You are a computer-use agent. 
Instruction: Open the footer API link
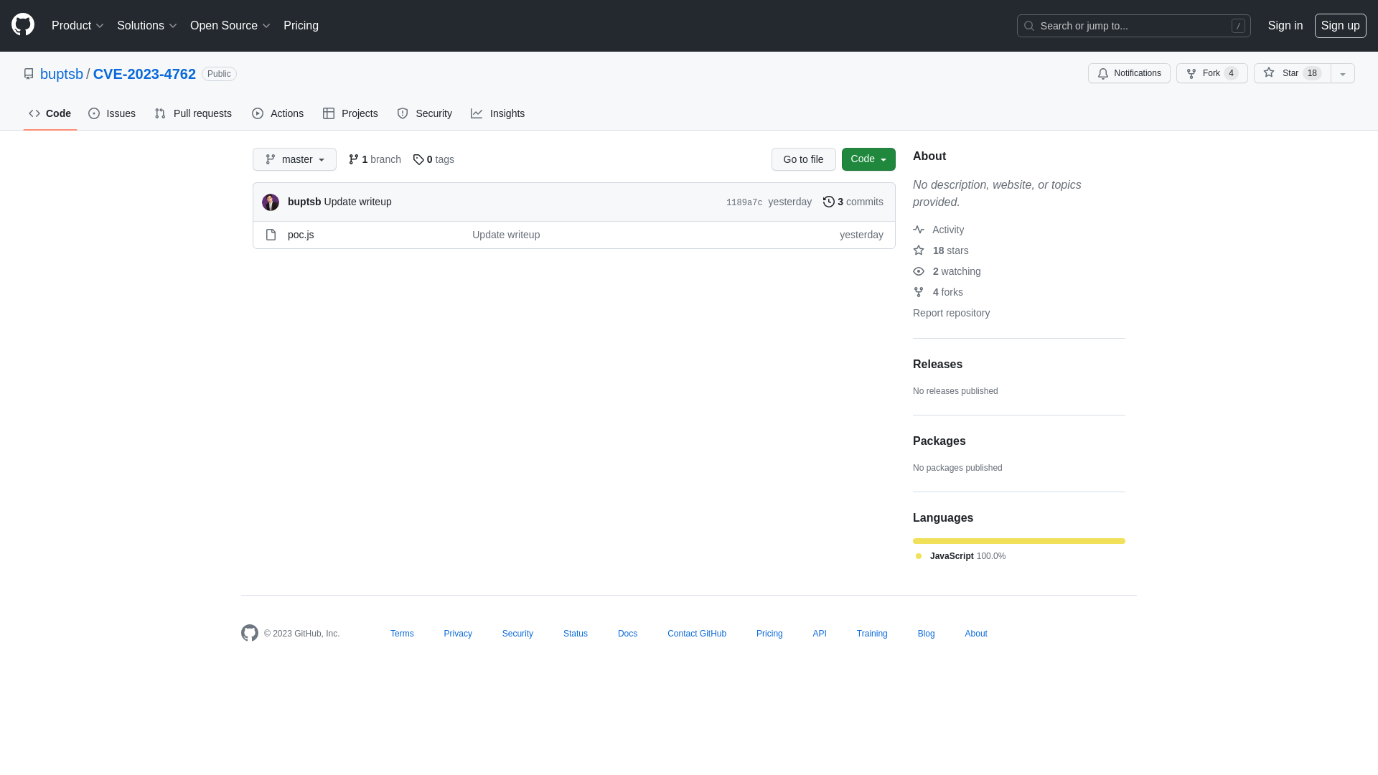[x=820, y=634]
